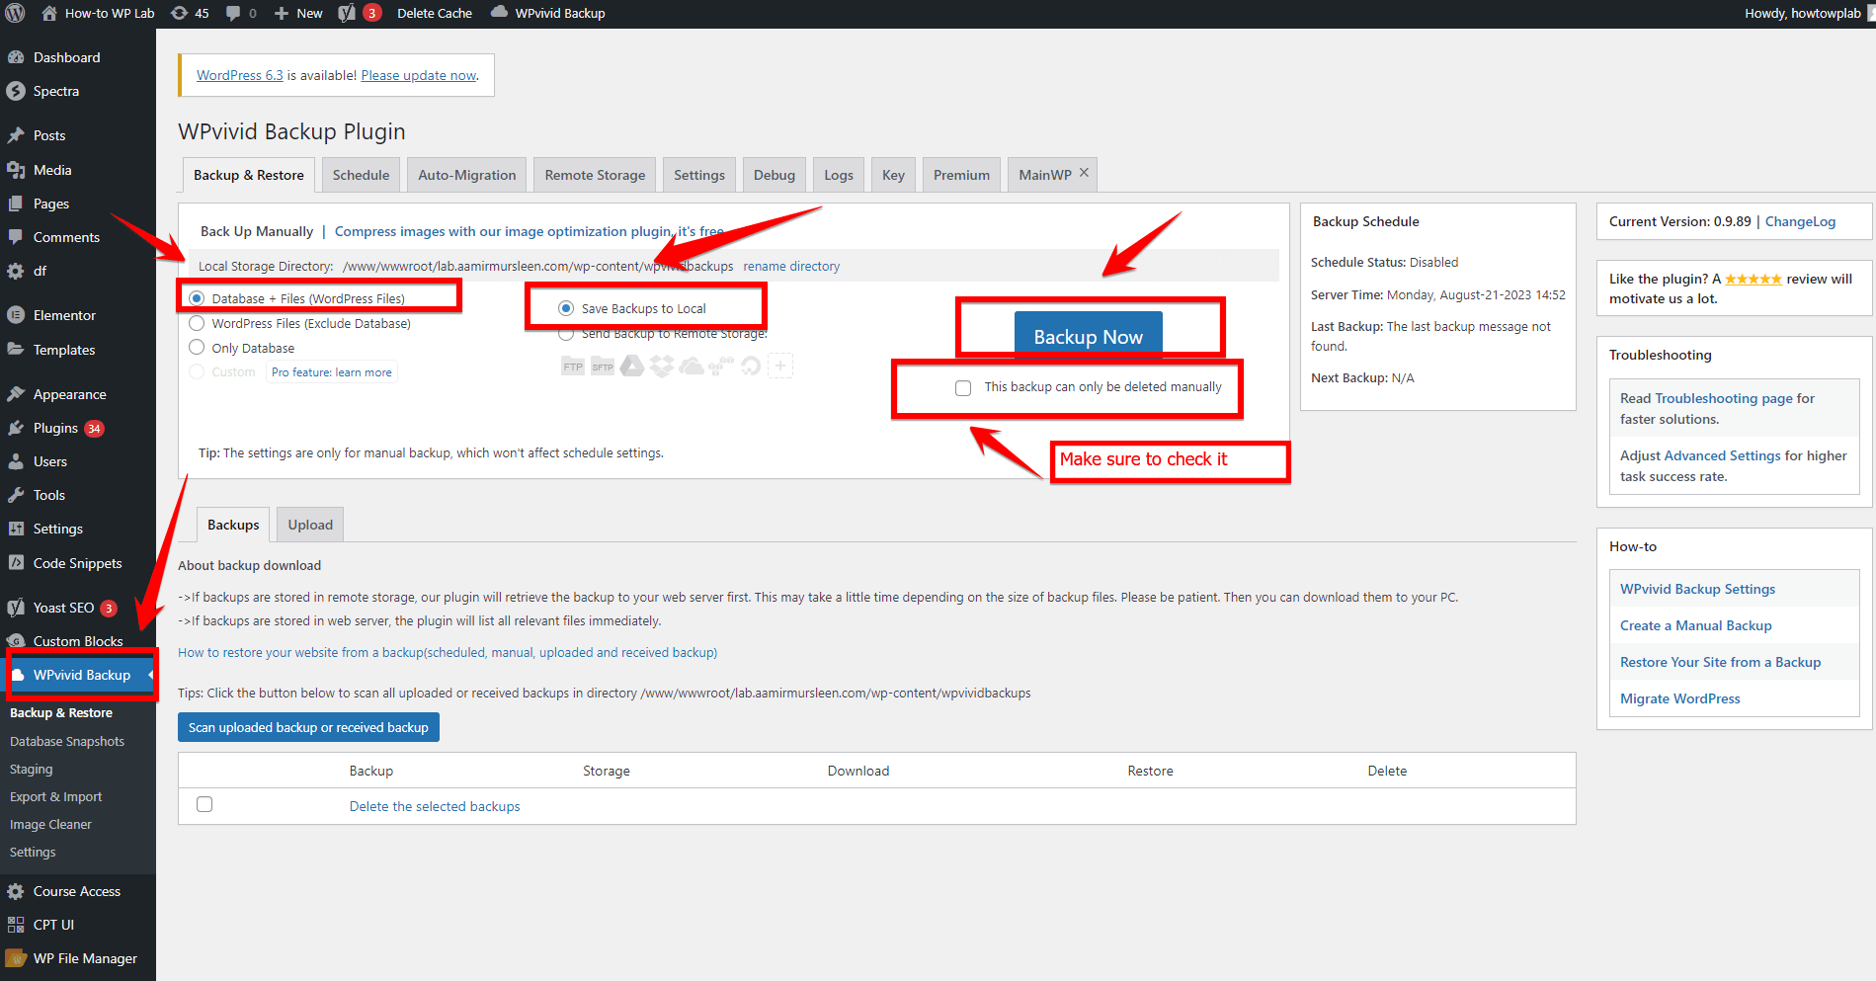Collapse the WPvivid Backup sidebar submenu arrow
This screenshot has height=981, width=1876.
tap(150, 675)
